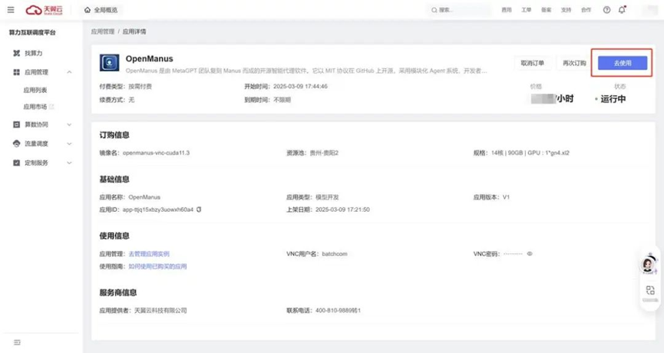Expand the 算数协同 sidebar section
This screenshot has height=353, width=664.
[x=70, y=124]
